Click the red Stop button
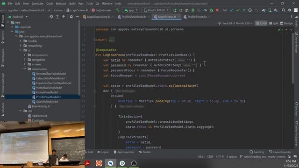Image resolution: width=299 pixels, height=168 pixels. (x=217, y=10)
